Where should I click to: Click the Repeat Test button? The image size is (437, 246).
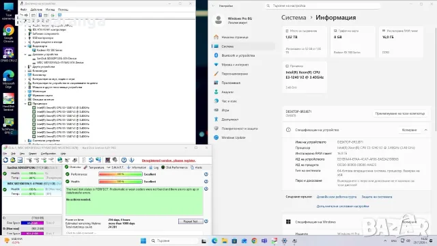191,221
